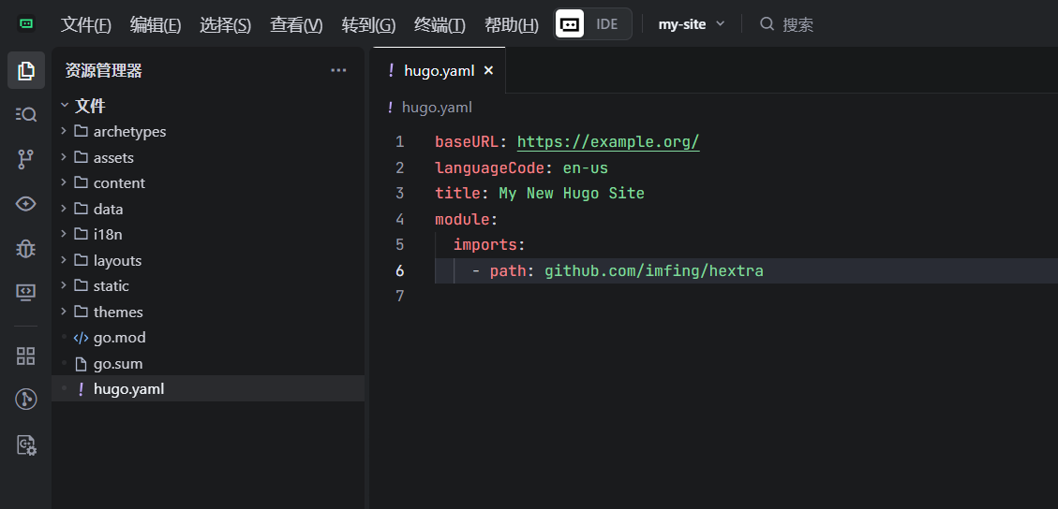Image resolution: width=1058 pixels, height=509 pixels.
Task: Collapse the 文件 section header
Action: click(x=90, y=106)
